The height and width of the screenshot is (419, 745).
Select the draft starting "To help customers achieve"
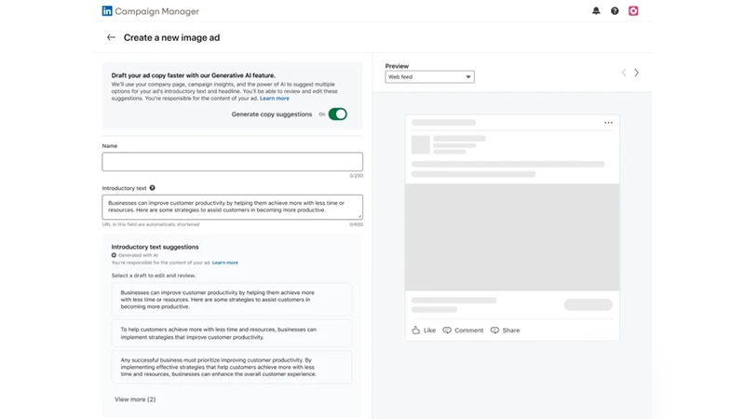232,333
